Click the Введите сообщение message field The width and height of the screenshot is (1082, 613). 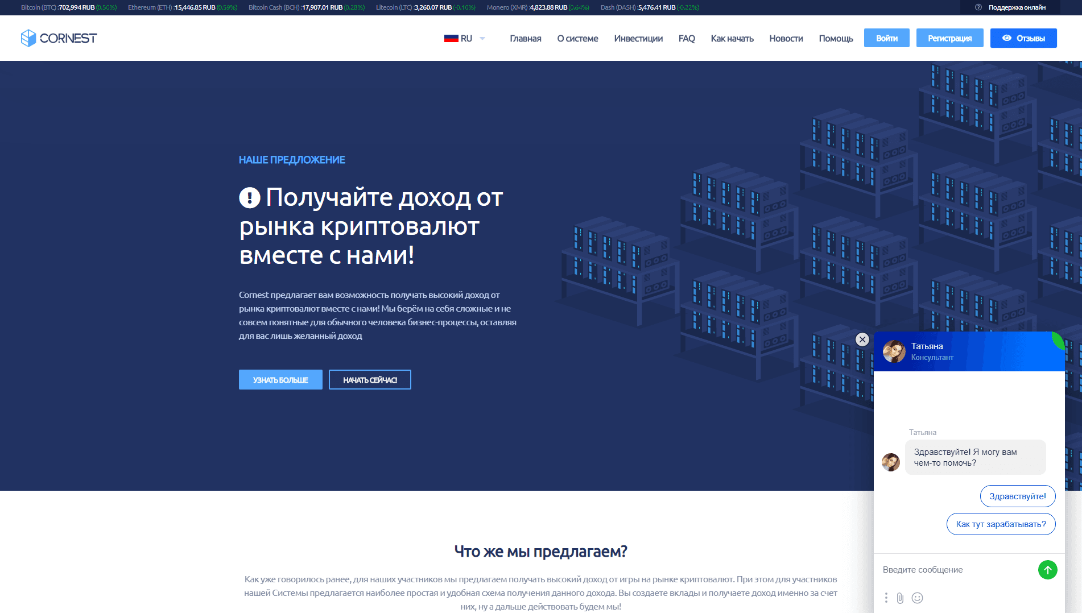coord(939,569)
